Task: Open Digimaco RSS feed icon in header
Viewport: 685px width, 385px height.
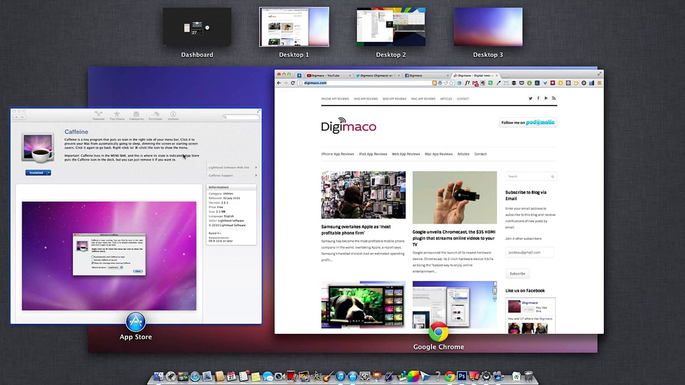Action: coord(554,98)
